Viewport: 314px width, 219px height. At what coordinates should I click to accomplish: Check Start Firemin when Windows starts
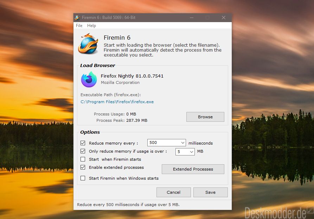[x=83, y=178]
